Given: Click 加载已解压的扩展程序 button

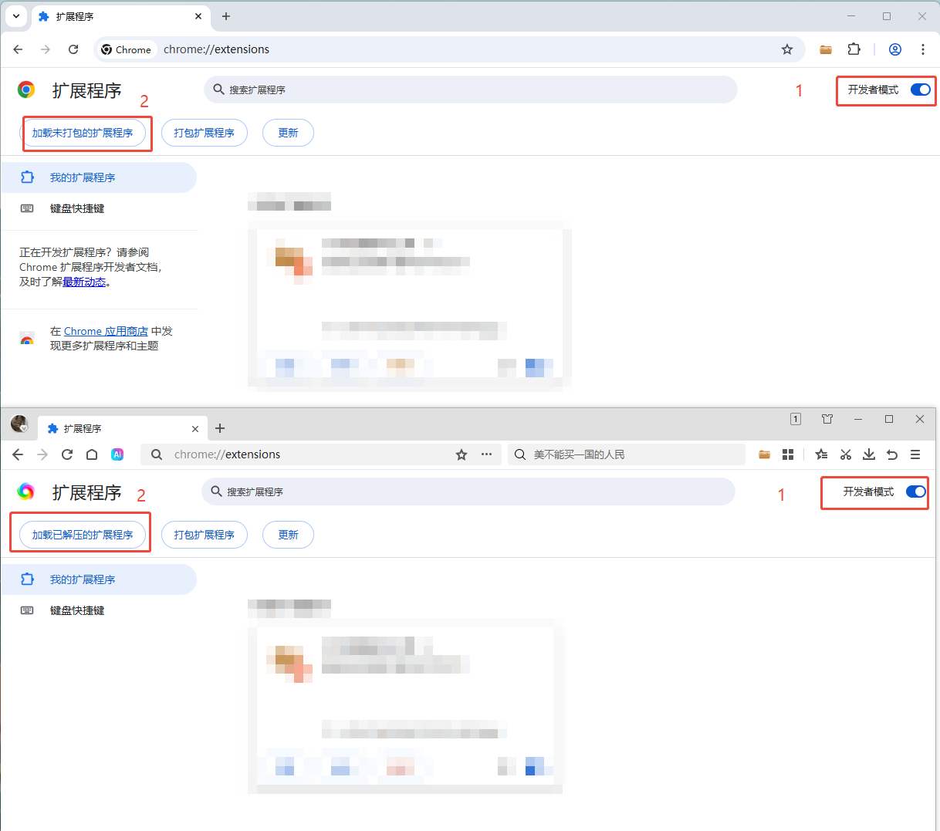Looking at the screenshot, I should pyautogui.click(x=83, y=535).
